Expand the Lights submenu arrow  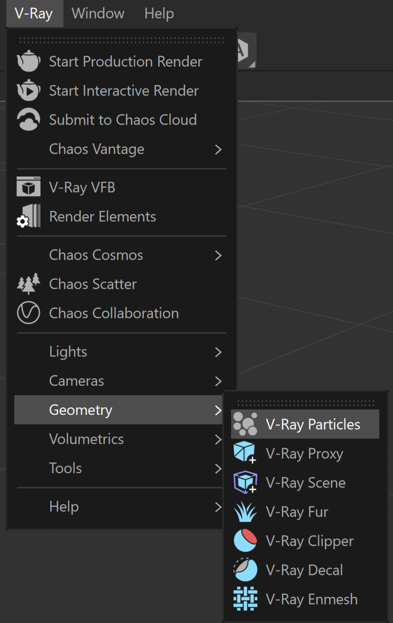point(218,352)
